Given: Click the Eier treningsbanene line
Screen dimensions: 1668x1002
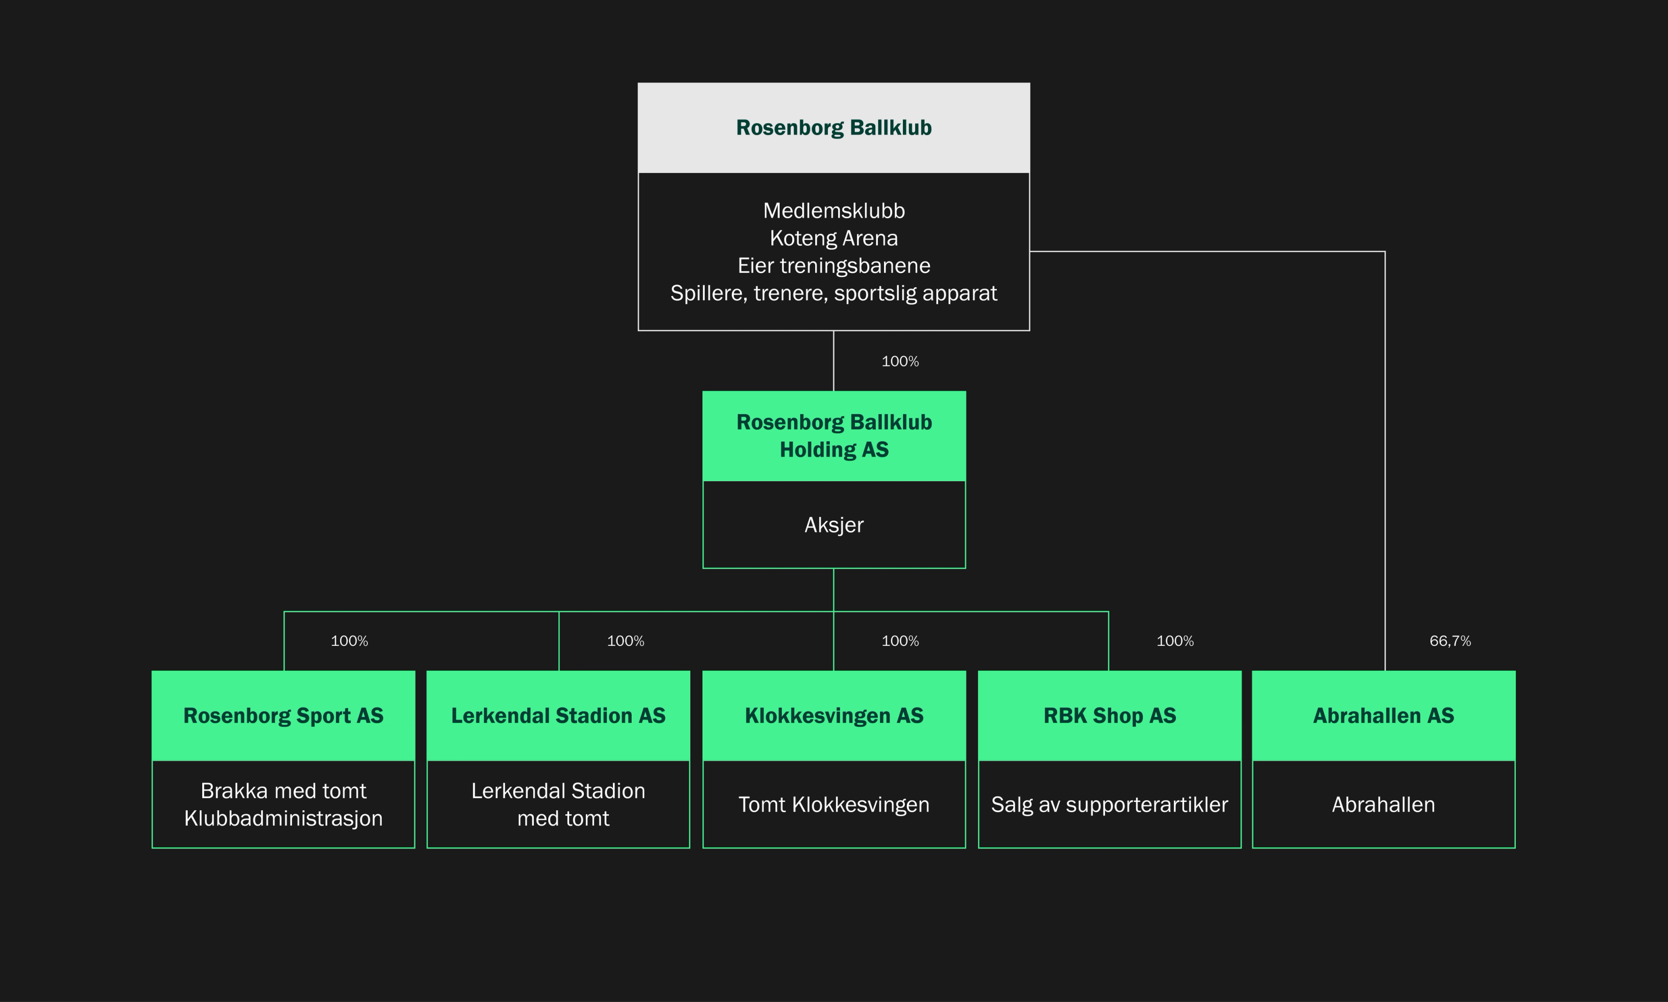Looking at the screenshot, I should click(x=833, y=265).
